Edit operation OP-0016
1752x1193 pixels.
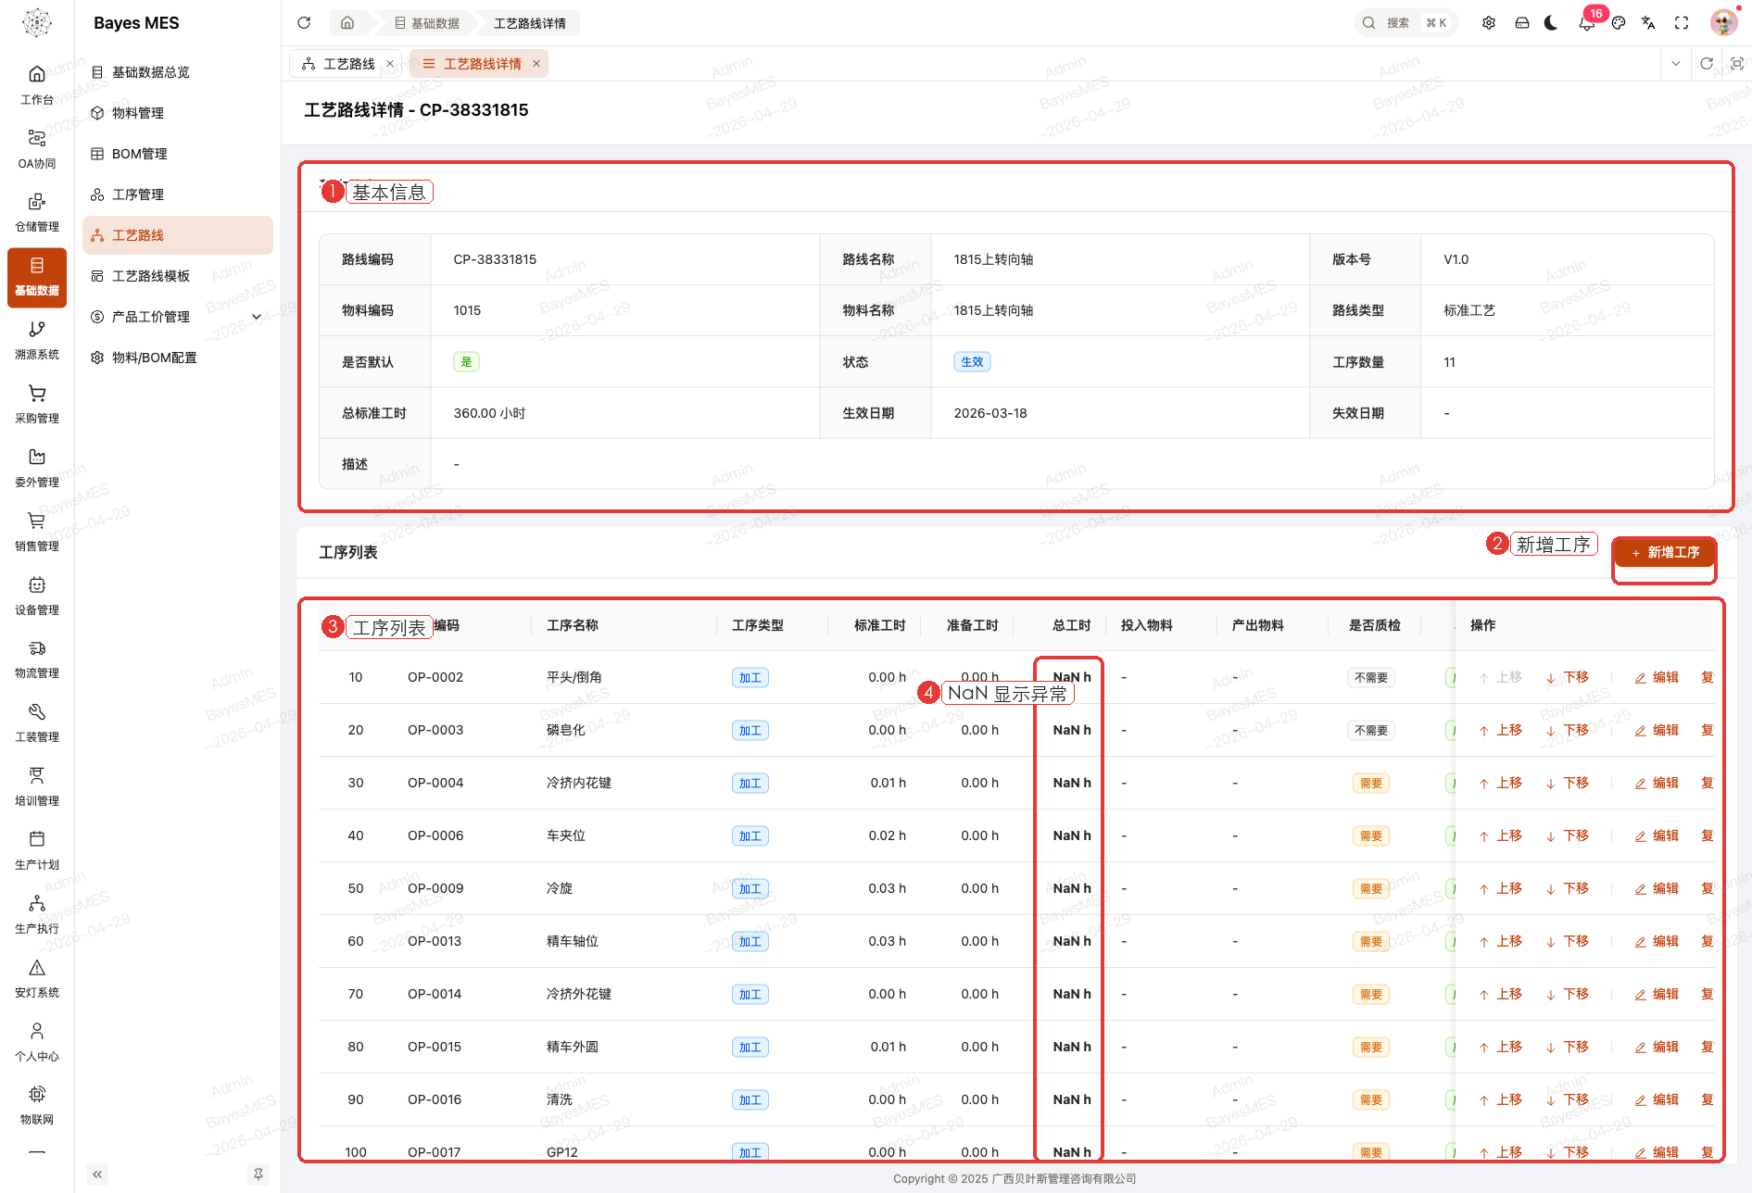tap(1657, 1099)
